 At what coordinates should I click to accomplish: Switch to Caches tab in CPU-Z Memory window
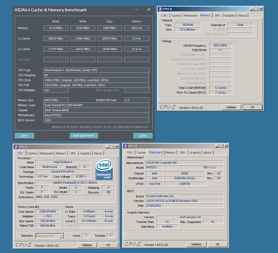pyautogui.click(x=176, y=16)
